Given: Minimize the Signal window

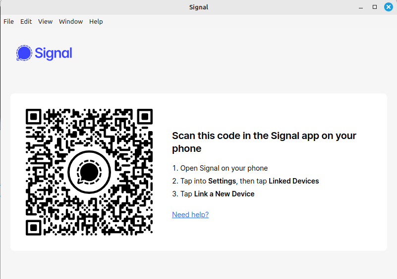Looking at the screenshot, I should pyautogui.click(x=361, y=7).
